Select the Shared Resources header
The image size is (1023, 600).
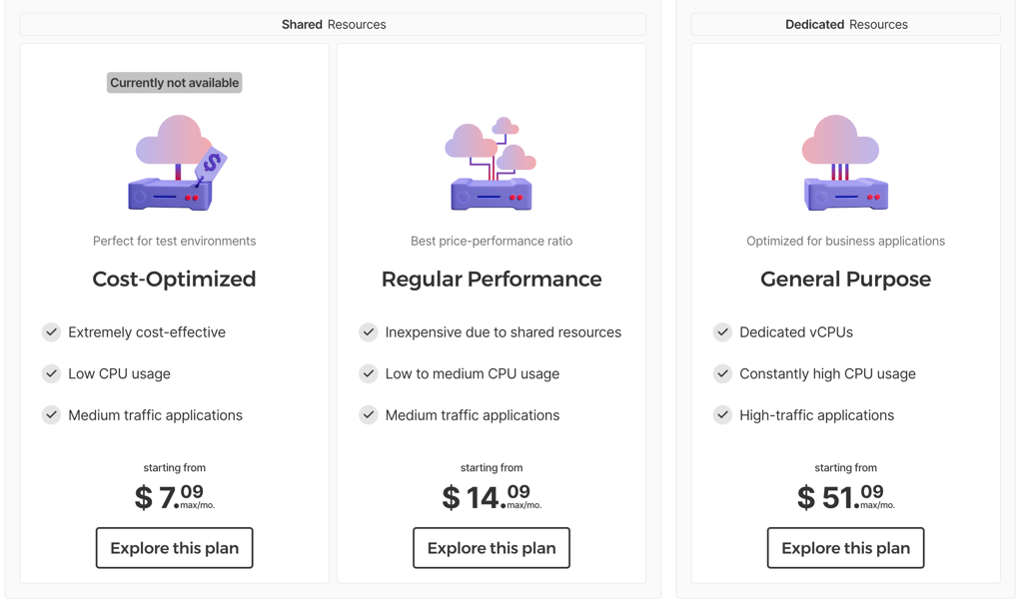[x=333, y=24]
